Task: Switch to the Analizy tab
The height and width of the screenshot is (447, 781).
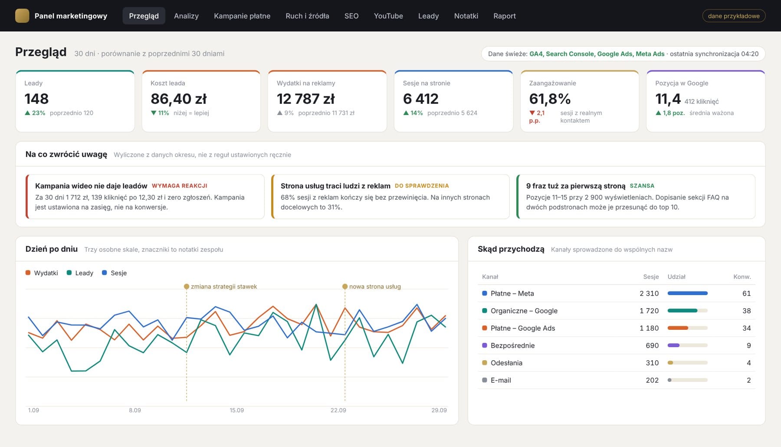Action: (186, 16)
